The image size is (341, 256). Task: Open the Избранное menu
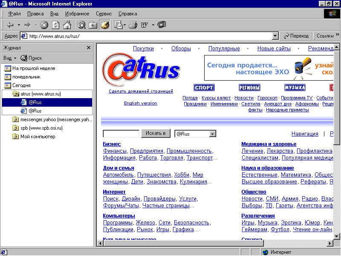coord(77,14)
